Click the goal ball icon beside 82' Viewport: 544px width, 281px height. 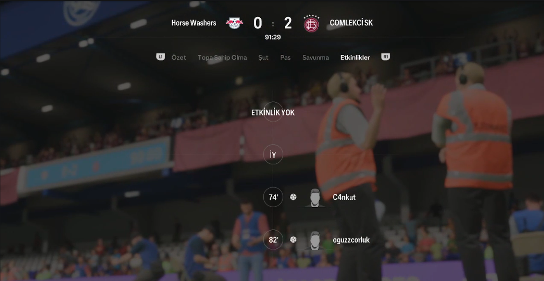293,239
